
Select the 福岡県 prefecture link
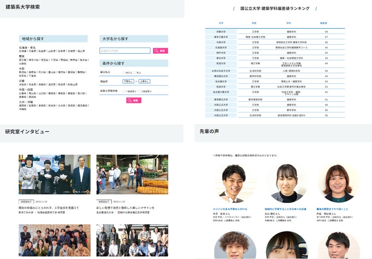point(23,106)
